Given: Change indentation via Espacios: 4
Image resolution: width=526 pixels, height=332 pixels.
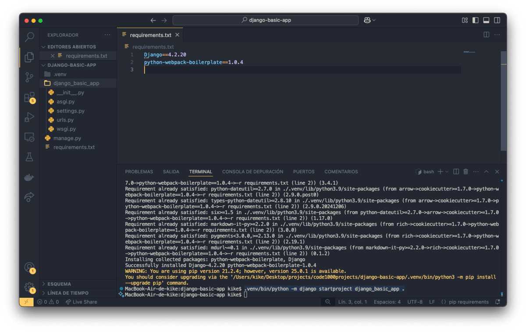Looking at the screenshot, I should coord(387,302).
